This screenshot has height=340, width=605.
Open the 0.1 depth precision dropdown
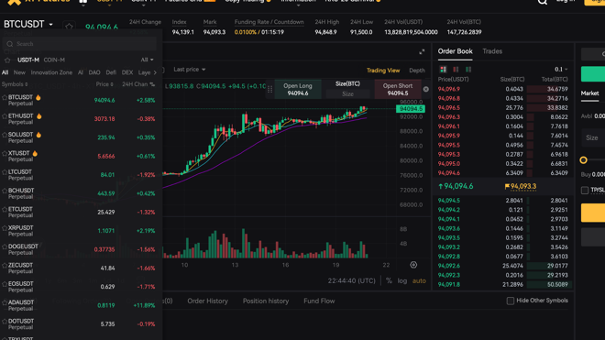click(561, 70)
